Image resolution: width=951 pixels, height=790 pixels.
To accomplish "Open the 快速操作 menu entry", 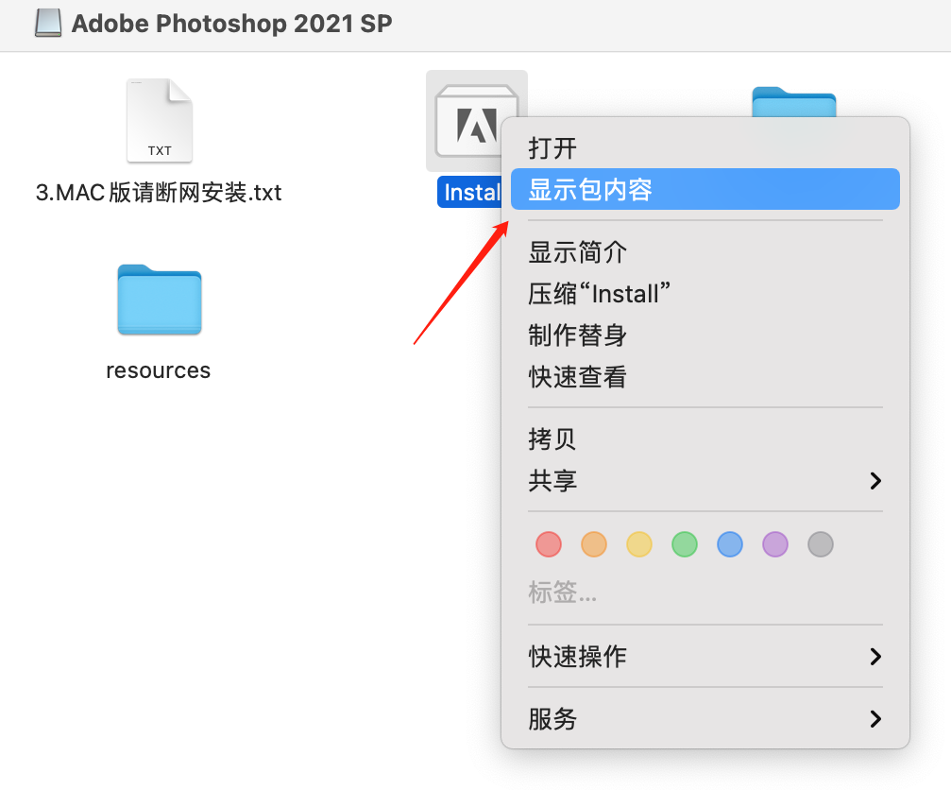I will [705, 657].
